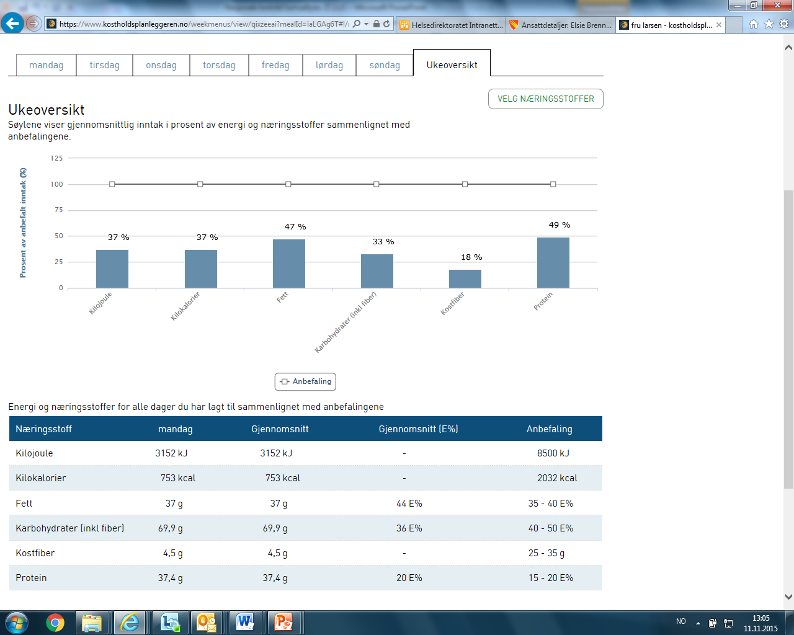Select the torsdag tab
The image size is (794, 635).
pyautogui.click(x=219, y=65)
